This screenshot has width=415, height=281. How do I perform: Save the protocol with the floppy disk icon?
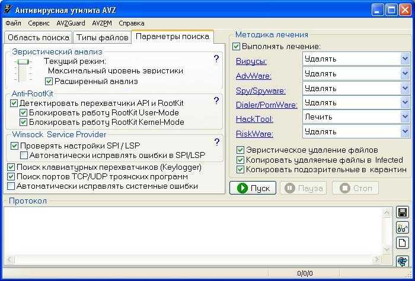403,212
